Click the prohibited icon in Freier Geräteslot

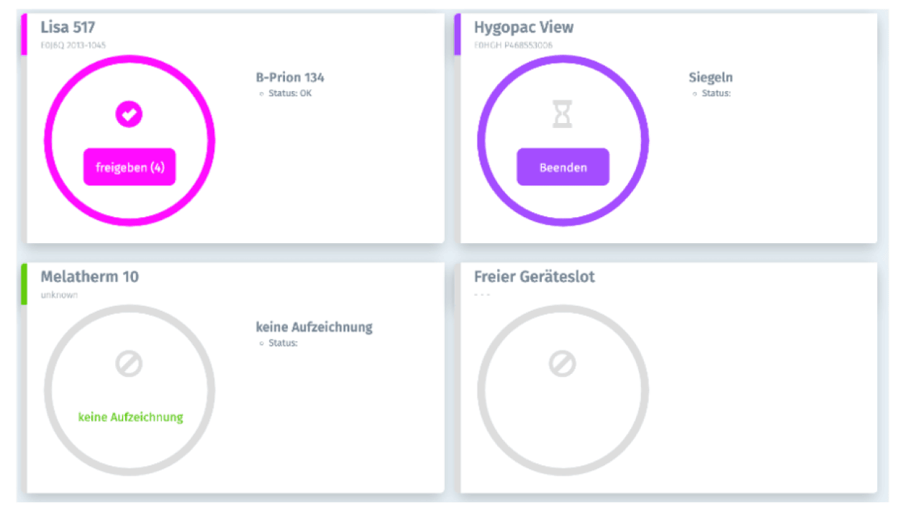(563, 363)
